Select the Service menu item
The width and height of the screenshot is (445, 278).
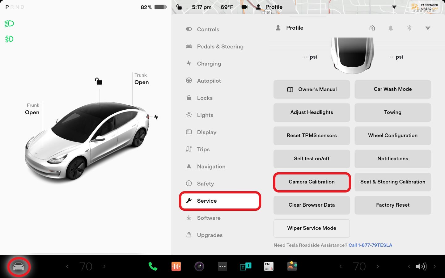tap(220, 201)
